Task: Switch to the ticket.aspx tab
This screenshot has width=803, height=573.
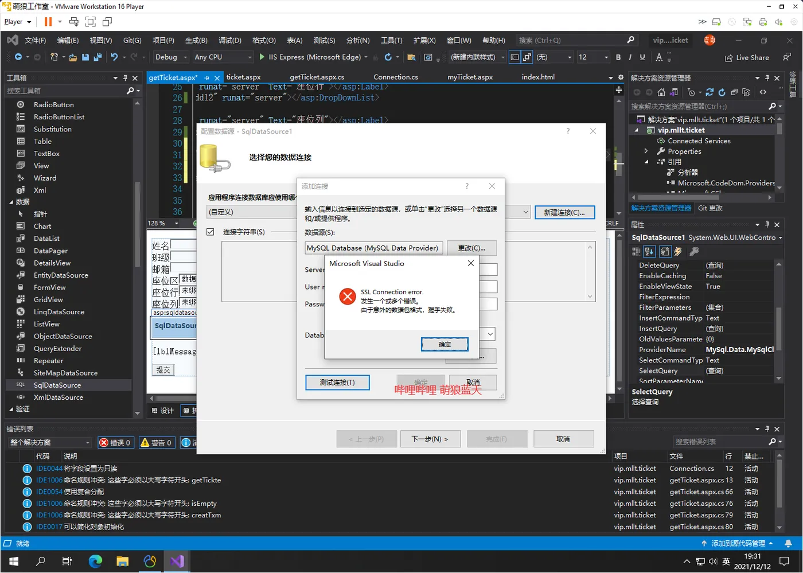Action: 243,77
